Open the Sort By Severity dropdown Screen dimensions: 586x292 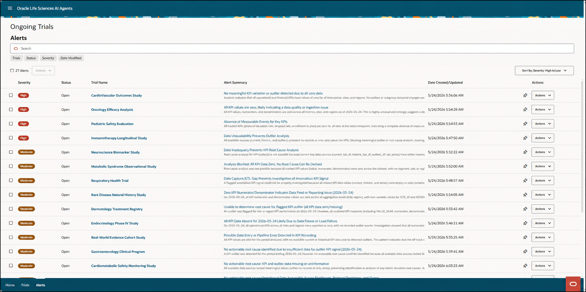click(544, 71)
